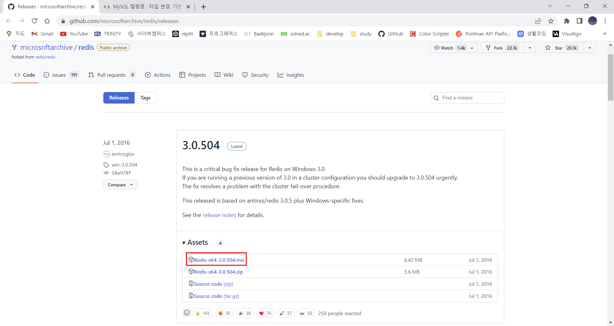
Task: Open the Chrome extensions puzzle icon
Action: click(x=567, y=21)
